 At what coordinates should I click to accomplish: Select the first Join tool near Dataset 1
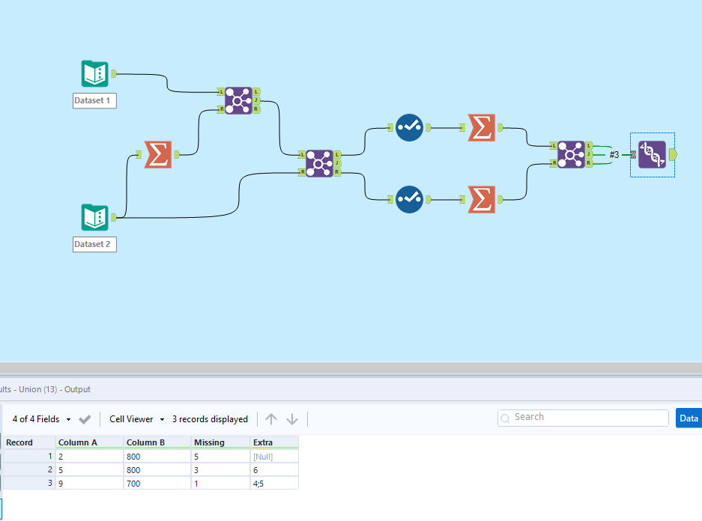tap(239, 100)
